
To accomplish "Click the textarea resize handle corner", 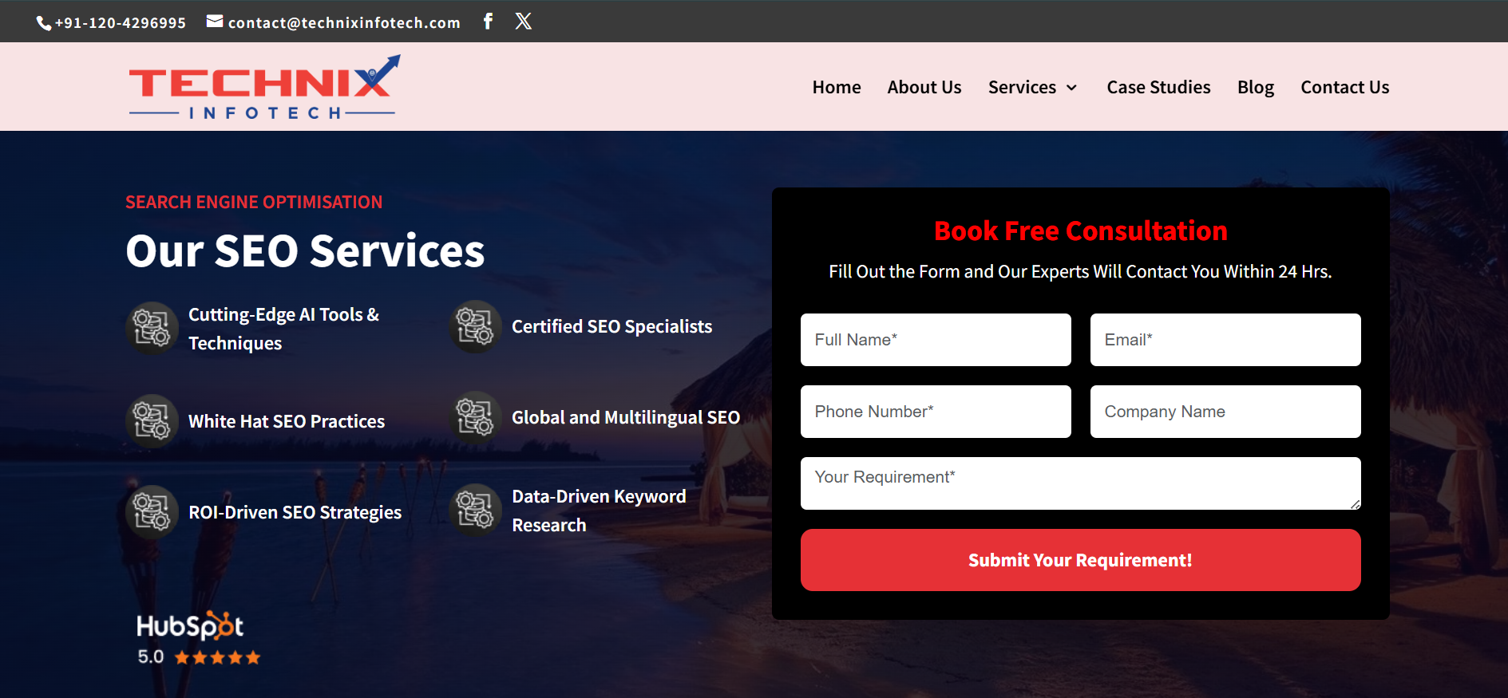I will pyautogui.click(x=1355, y=503).
